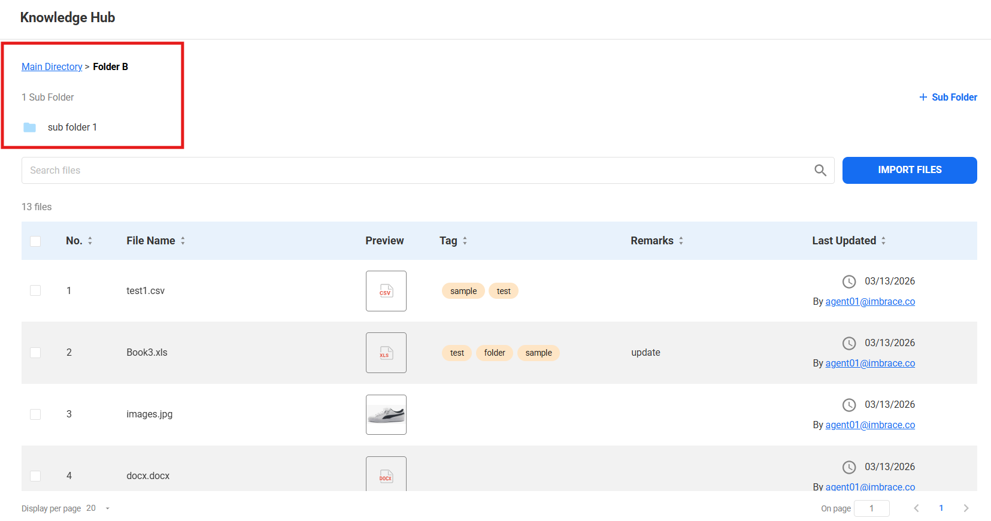Add a new Sub Folder
The image size is (991, 521).
[948, 97]
